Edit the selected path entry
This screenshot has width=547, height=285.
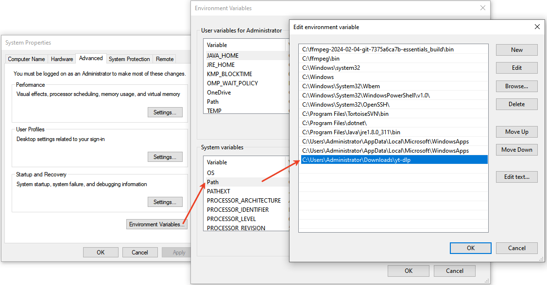pyautogui.click(x=516, y=67)
